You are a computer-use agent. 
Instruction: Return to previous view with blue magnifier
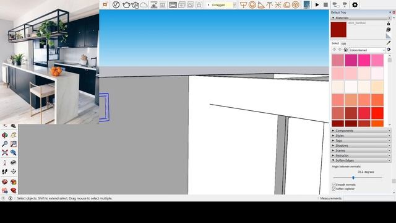[14, 152]
